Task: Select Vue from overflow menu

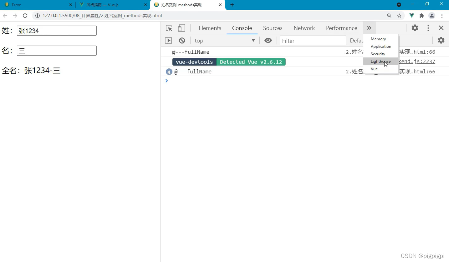Action: pyautogui.click(x=381, y=69)
